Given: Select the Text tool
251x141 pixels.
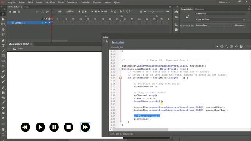Looking at the screenshot, I should (3, 45).
